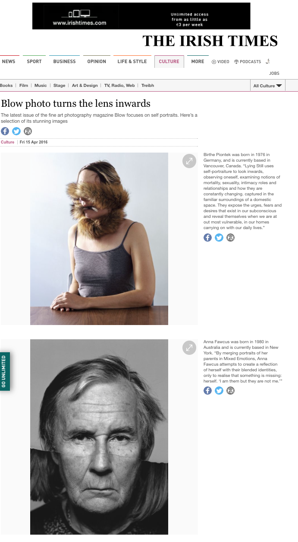Share Birthe Piontek caption on Facebook
Screen dimensions: 298x542
tap(207, 237)
